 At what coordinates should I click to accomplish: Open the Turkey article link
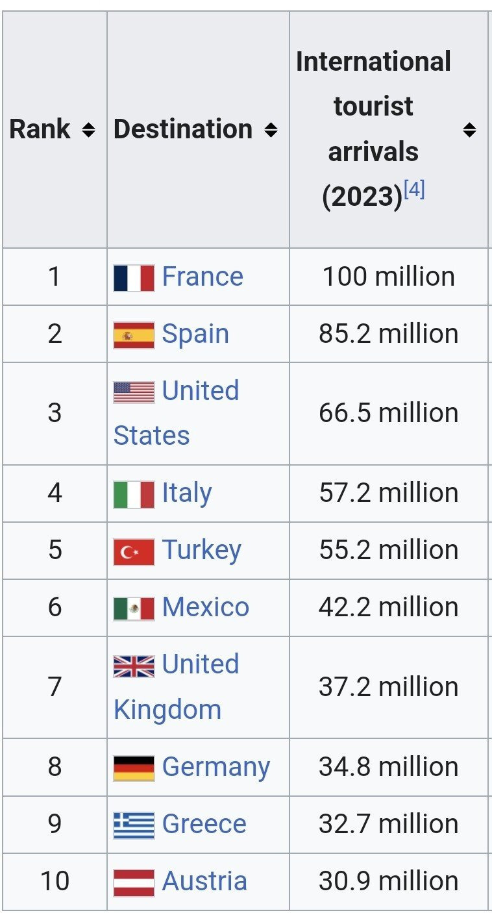coord(201,551)
